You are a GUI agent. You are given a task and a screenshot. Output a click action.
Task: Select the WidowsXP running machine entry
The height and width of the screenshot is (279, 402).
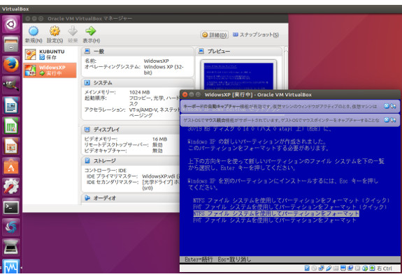pyautogui.click(x=50, y=70)
